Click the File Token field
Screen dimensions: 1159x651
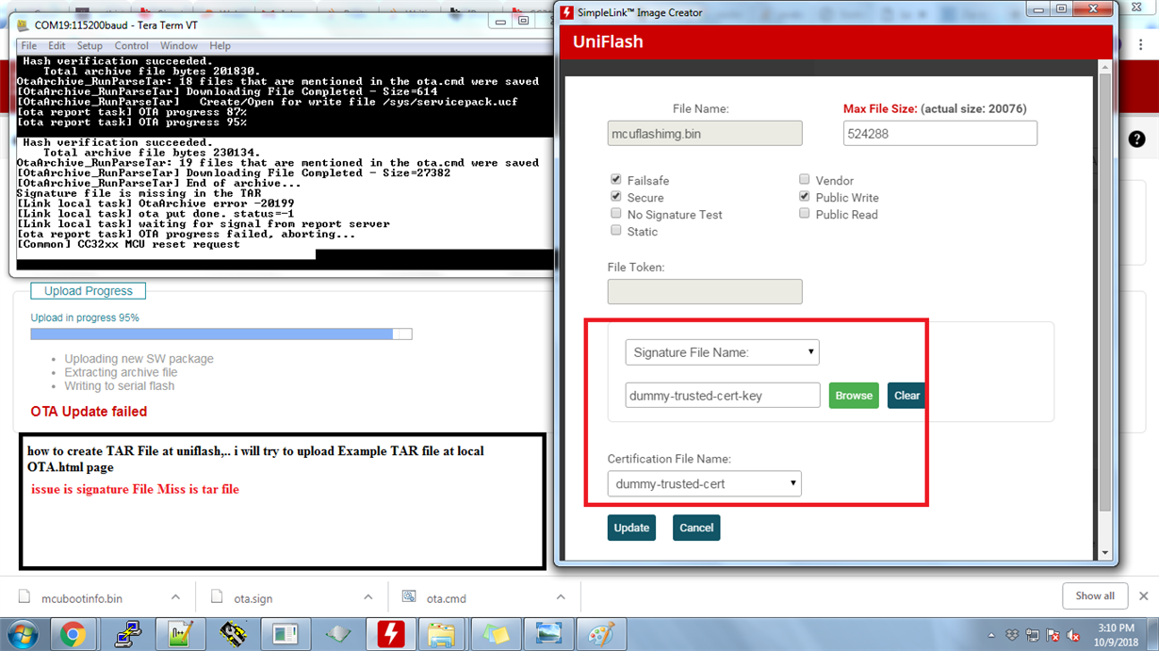click(x=705, y=291)
